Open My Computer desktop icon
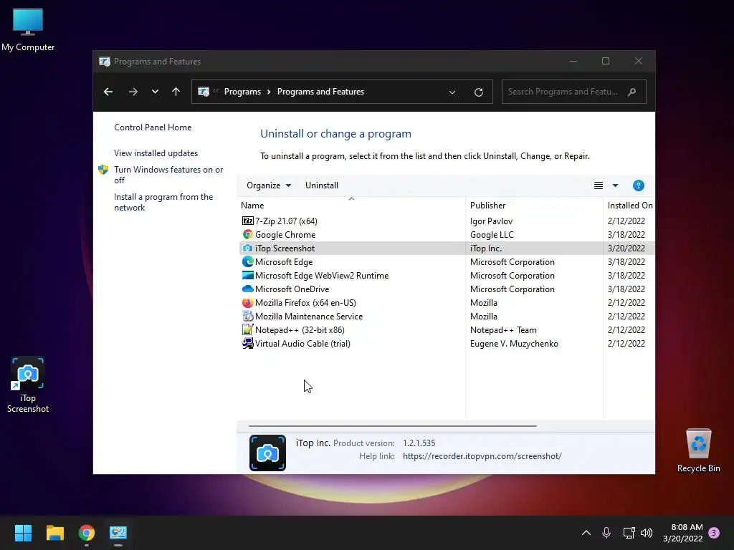734x550 pixels. tap(28, 29)
